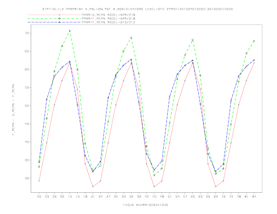The image size is (277, 214).
Task: Click blue GFS triangle marker at hour 75
Action: pyautogui.click(x=231, y=101)
